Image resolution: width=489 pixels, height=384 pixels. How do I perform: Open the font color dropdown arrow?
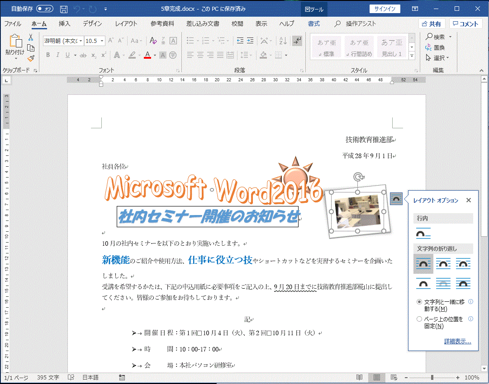(155, 55)
